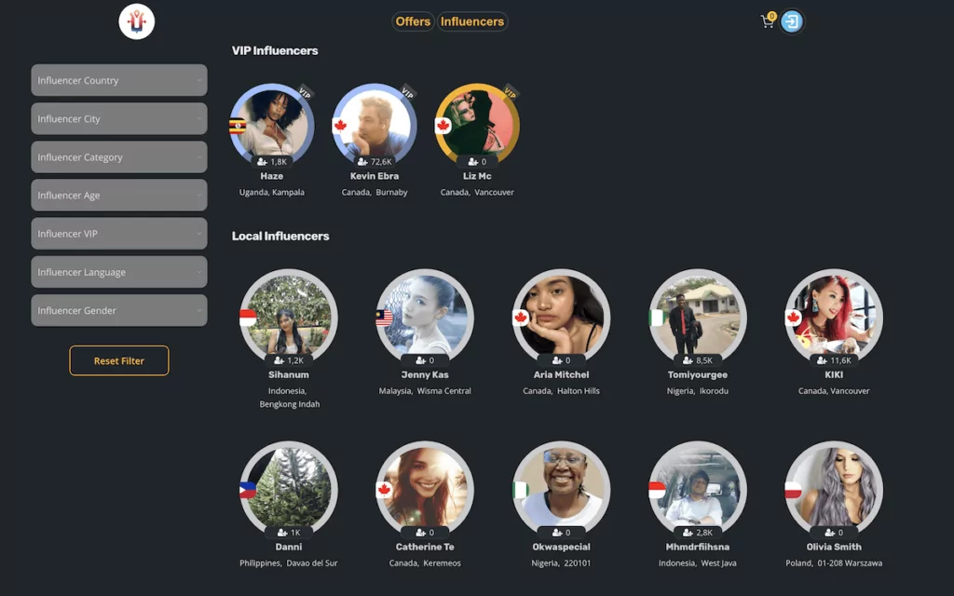Click the Philippines flag on Danni
The image size is (954, 596).
[248, 490]
